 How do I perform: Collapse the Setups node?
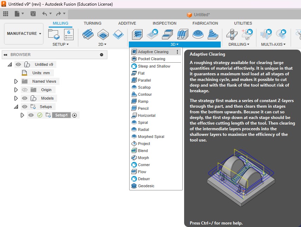coord(16,107)
